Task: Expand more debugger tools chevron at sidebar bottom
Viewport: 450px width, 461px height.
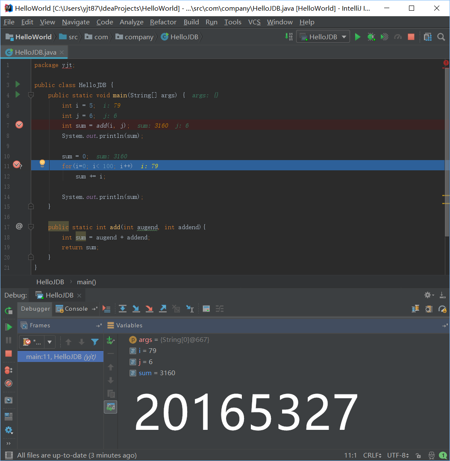Action: [x=9, y=443]
